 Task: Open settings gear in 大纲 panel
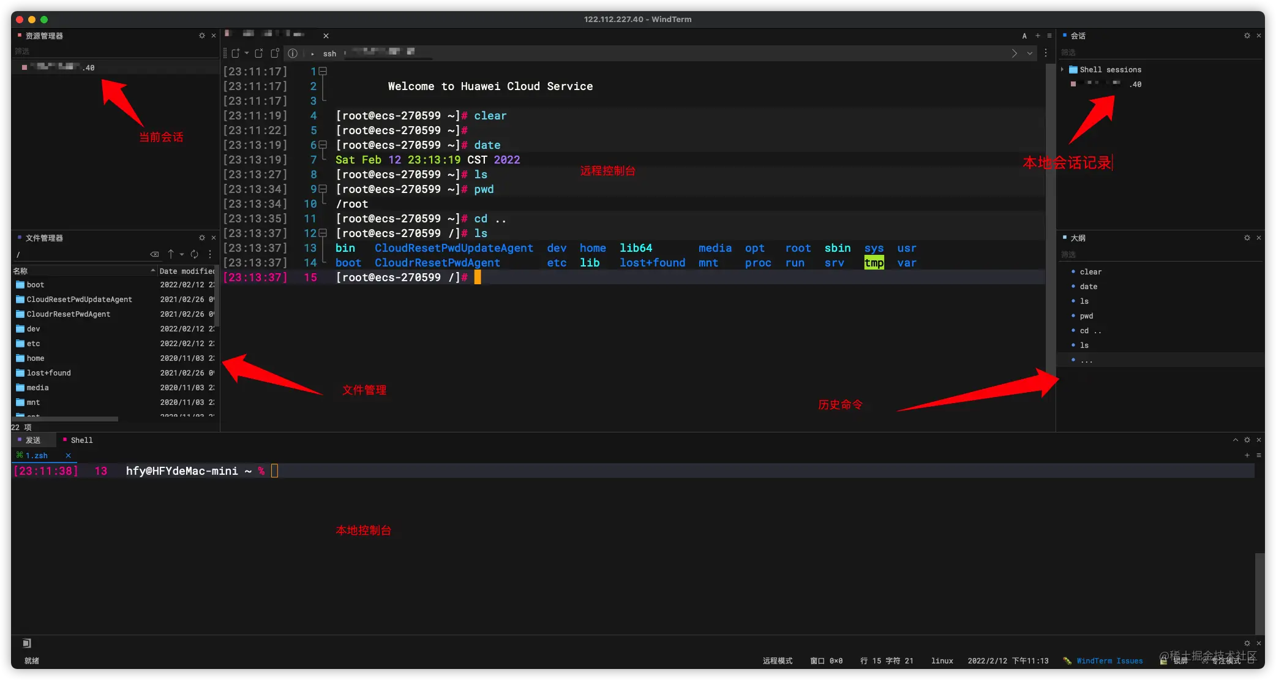click(1247, 238)
